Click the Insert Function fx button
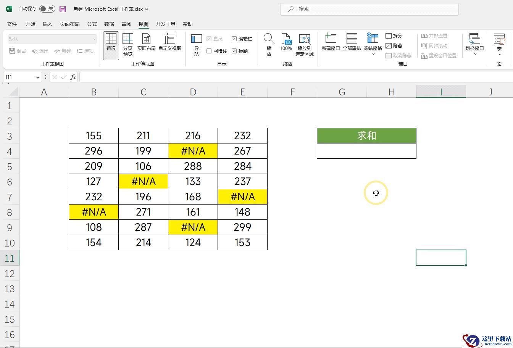Screen dimensions: 513x348 73,77
